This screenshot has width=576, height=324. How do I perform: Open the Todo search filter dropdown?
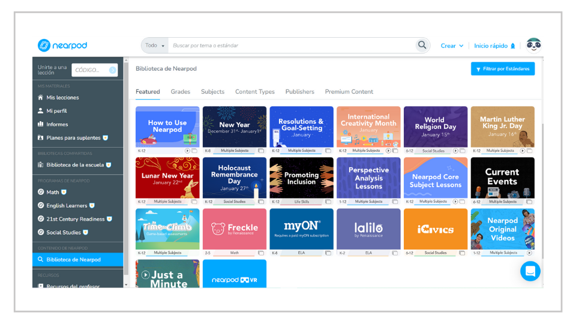click(155, 45)
